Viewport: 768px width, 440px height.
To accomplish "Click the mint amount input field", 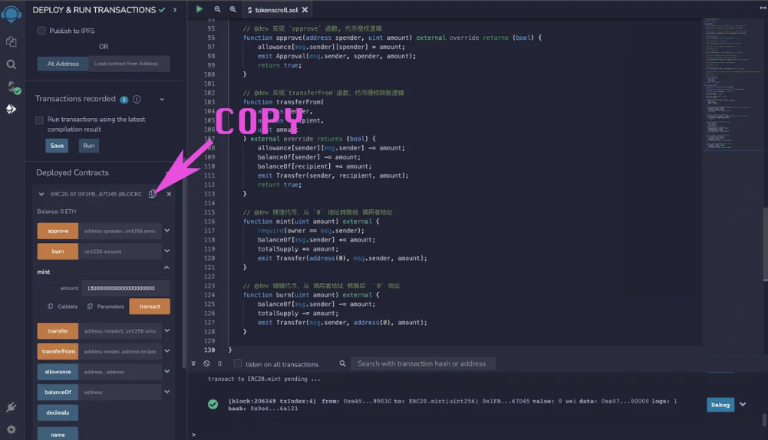I will 126,287.
